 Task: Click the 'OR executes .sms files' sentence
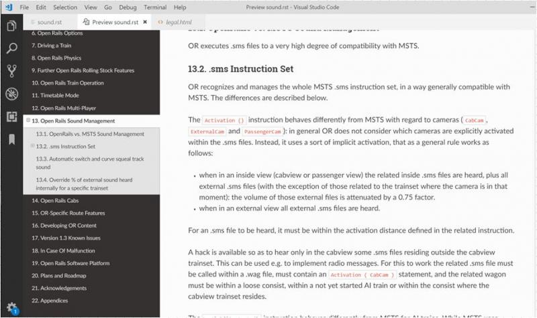[303, 46]
